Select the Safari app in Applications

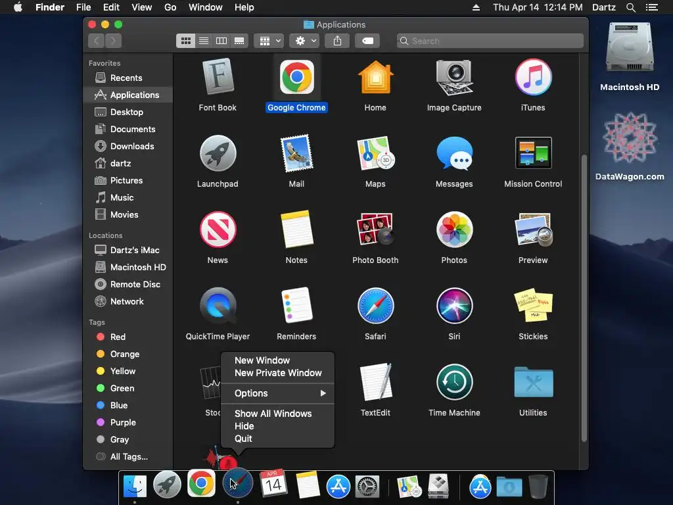click(375, 306)
